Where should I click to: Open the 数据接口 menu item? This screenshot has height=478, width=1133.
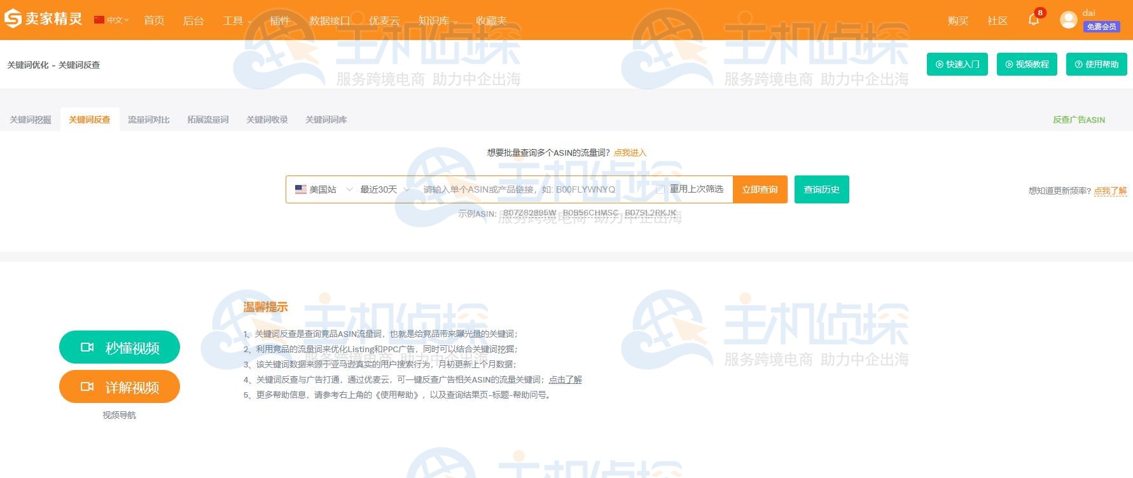pos(330,20)
